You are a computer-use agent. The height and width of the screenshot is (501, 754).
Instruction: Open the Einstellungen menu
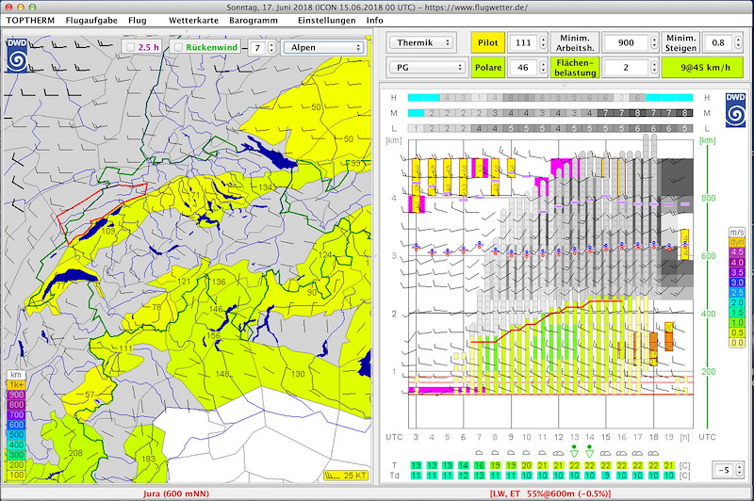pyautogui.click(x=326, y=20)
